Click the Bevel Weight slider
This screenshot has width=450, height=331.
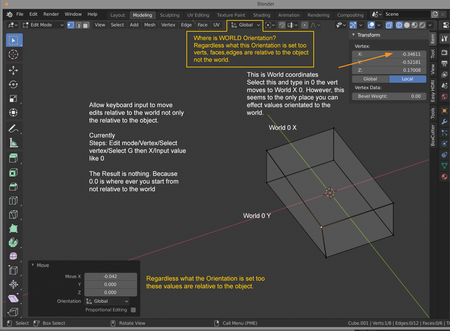point(389,96)
